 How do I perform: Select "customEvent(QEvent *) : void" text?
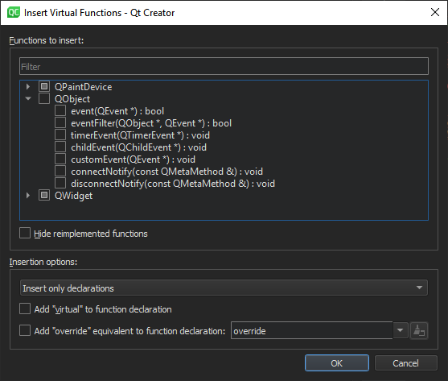(134, 159)
